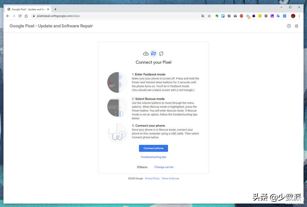307x207 pixels.
Task: Open the Notion extension
Action: tap(229, 16)
